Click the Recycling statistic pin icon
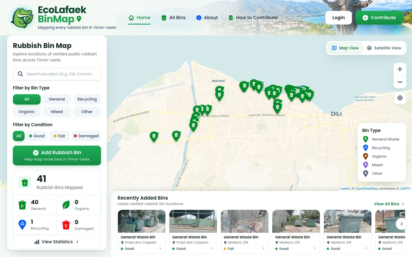Screen dimensions: 412x257 (x=22, y=224)
